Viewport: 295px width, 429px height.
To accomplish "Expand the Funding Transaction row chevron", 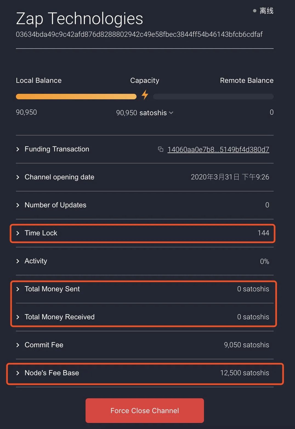I will (x=18, y=149).
